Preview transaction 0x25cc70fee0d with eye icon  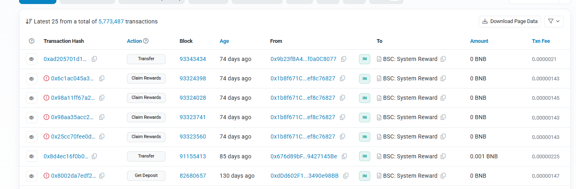[x=32, y=137]
